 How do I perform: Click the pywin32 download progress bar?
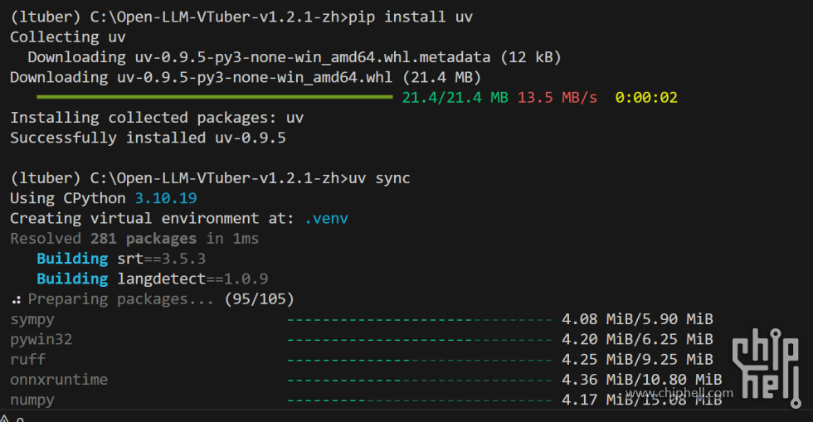pos(419,339)
